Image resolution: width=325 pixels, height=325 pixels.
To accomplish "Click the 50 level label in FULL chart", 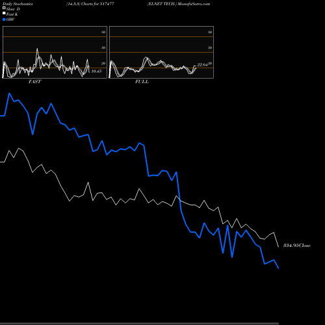I will [x=210, y=47].
